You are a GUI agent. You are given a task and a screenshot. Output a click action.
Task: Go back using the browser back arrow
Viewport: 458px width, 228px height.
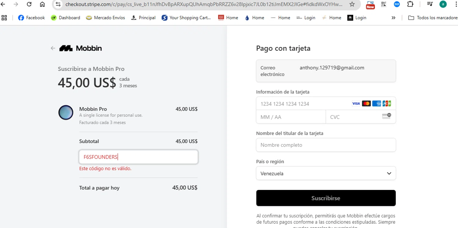tap(3, 4)
